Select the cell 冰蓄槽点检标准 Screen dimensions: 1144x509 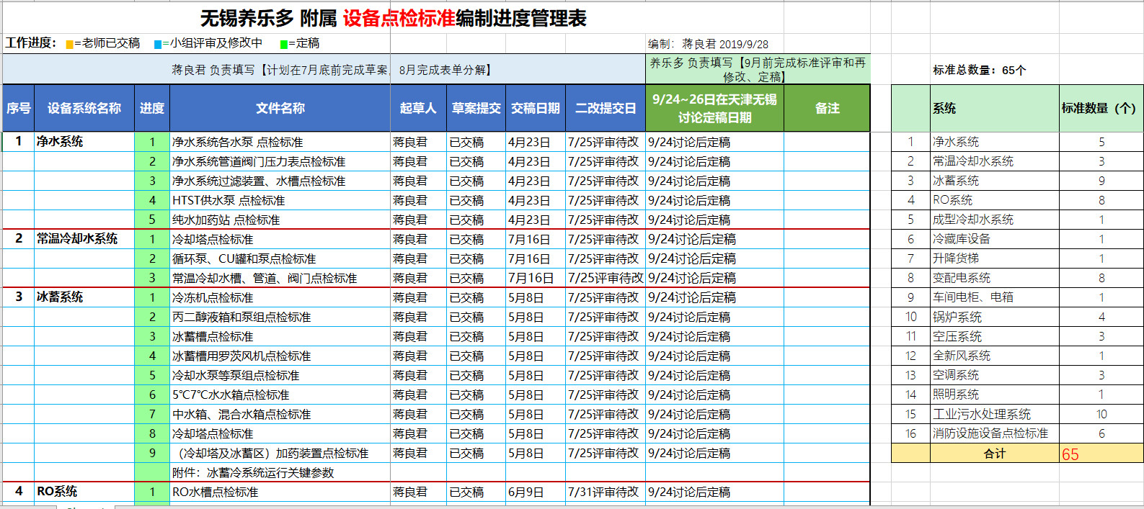click(x=280, y=336)
